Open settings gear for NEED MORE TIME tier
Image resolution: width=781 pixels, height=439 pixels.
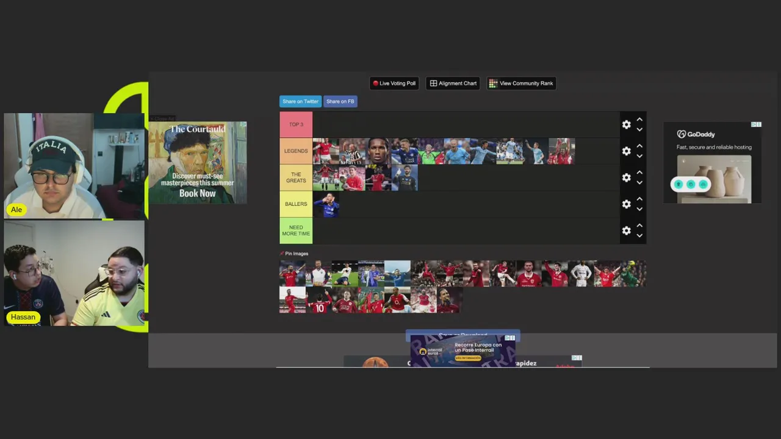(x=626, y=230)
